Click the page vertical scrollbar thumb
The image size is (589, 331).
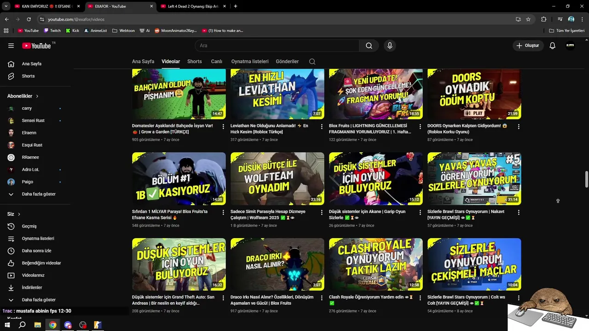pos(587,179)
